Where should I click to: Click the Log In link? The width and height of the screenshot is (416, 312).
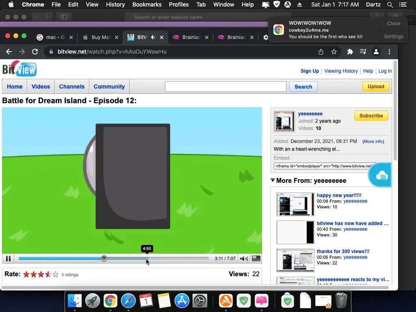(x=385, y=71)
